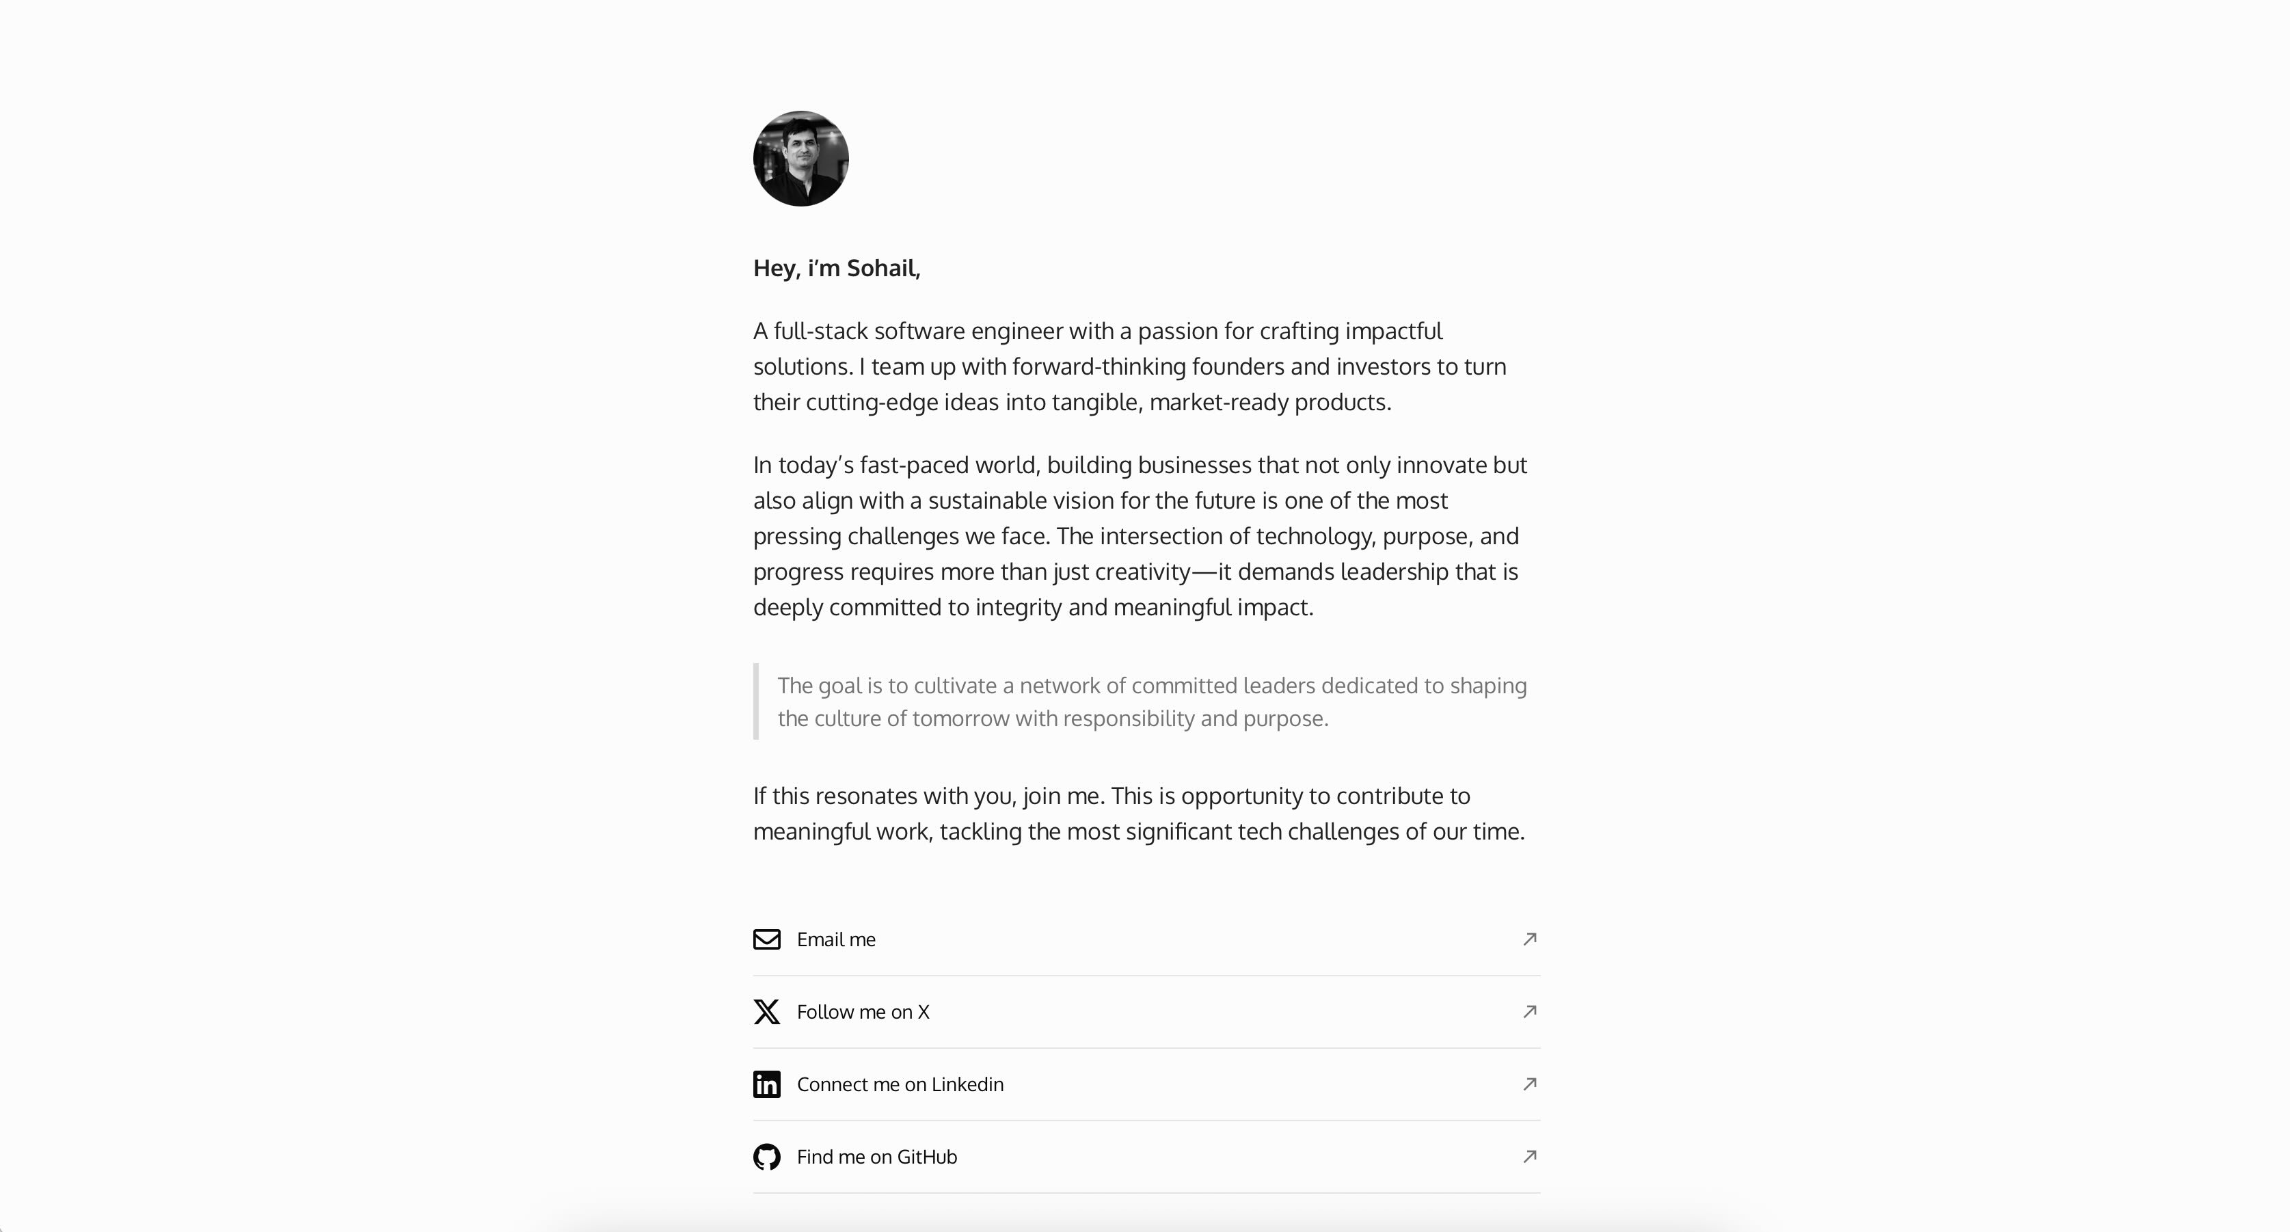Click the paragraph starting "In today's fast-paced world"
The width and height of the screenshot is (2290, 1232).
pyautogui.click(x=1140, y=536)
